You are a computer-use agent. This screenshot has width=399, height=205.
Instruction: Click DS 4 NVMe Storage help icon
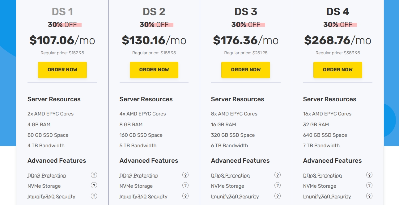pos(369,186)
